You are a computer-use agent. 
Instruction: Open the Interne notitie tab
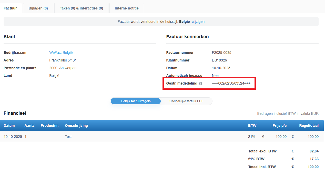[x=127, y=8]
